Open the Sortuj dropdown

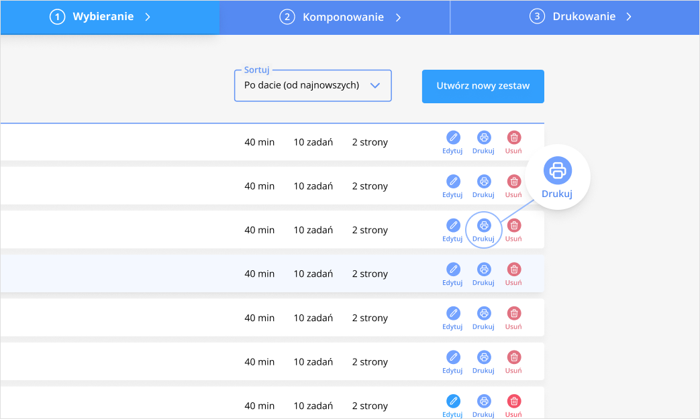pyautogui.click(x=313, y=86)
